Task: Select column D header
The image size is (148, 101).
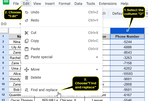Action: (127, 31)
